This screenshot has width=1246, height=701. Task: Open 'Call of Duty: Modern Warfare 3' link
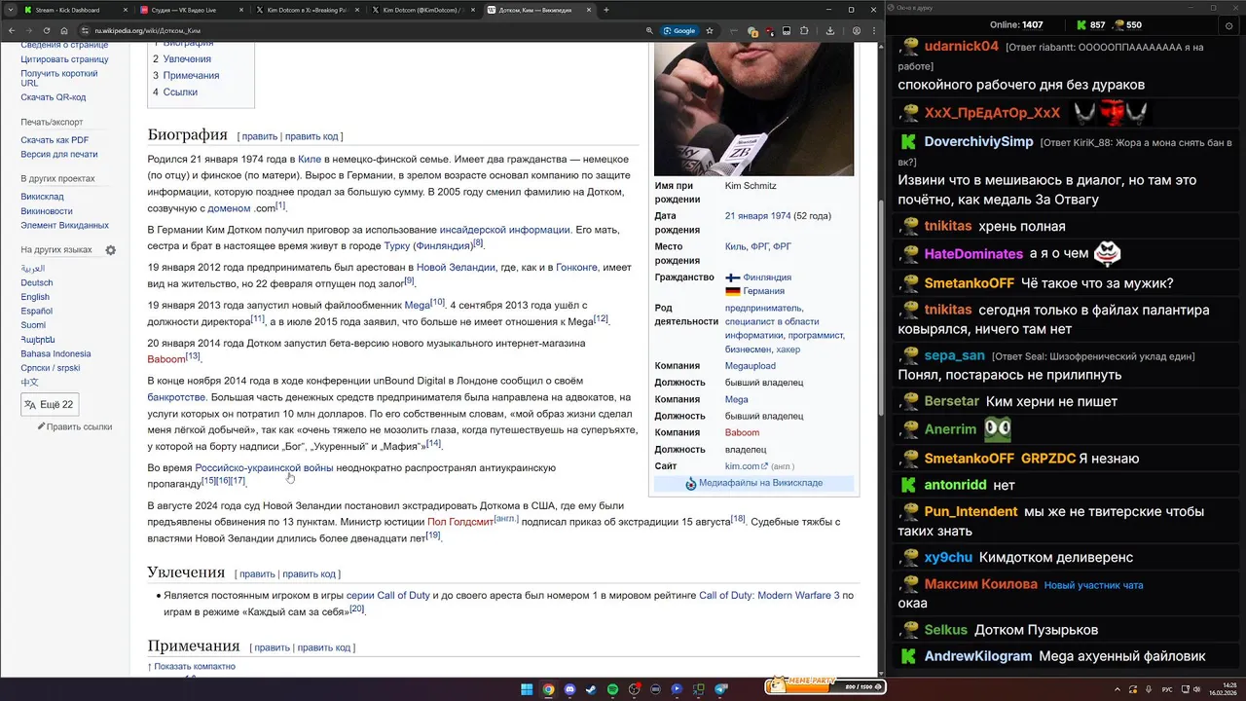[769, 595]
